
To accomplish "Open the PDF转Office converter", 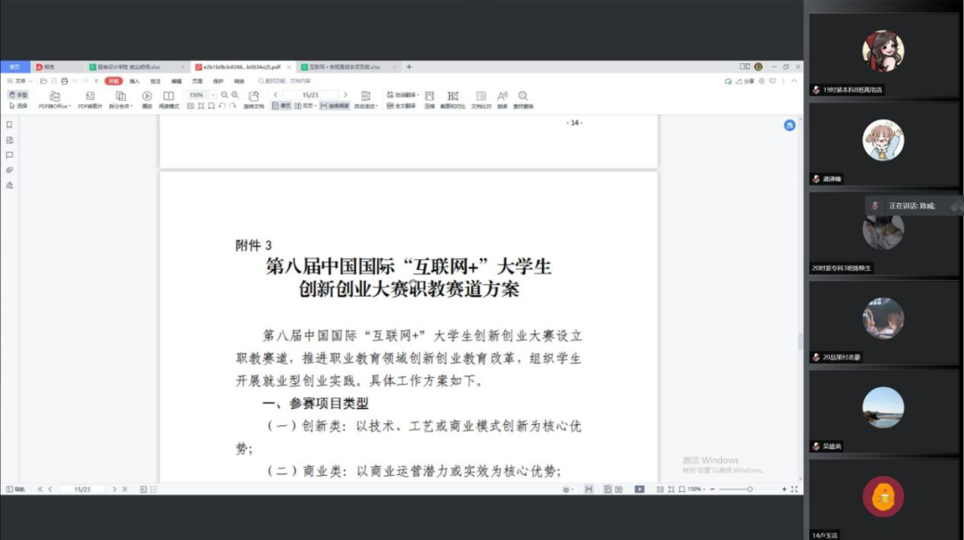I will point(55,99).
